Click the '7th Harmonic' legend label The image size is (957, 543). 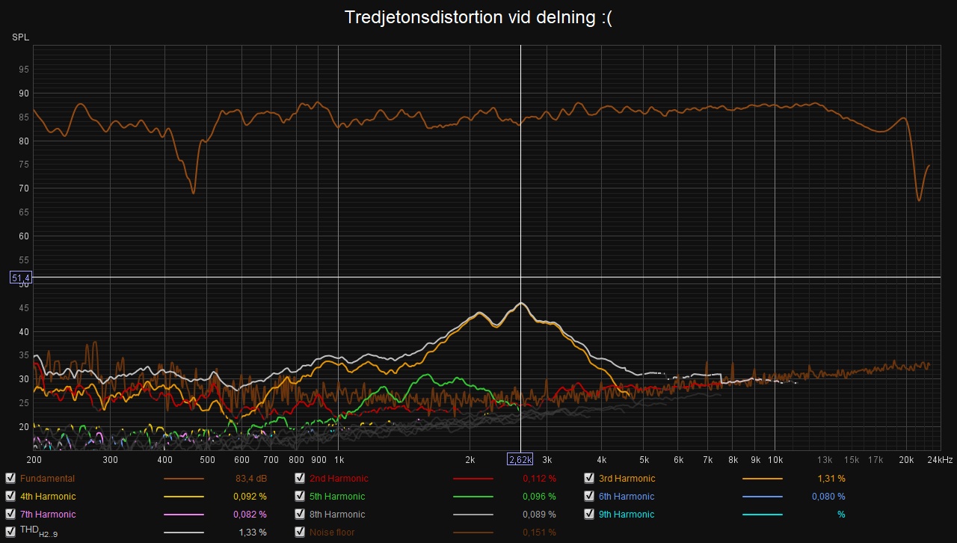tap(48, 515)
